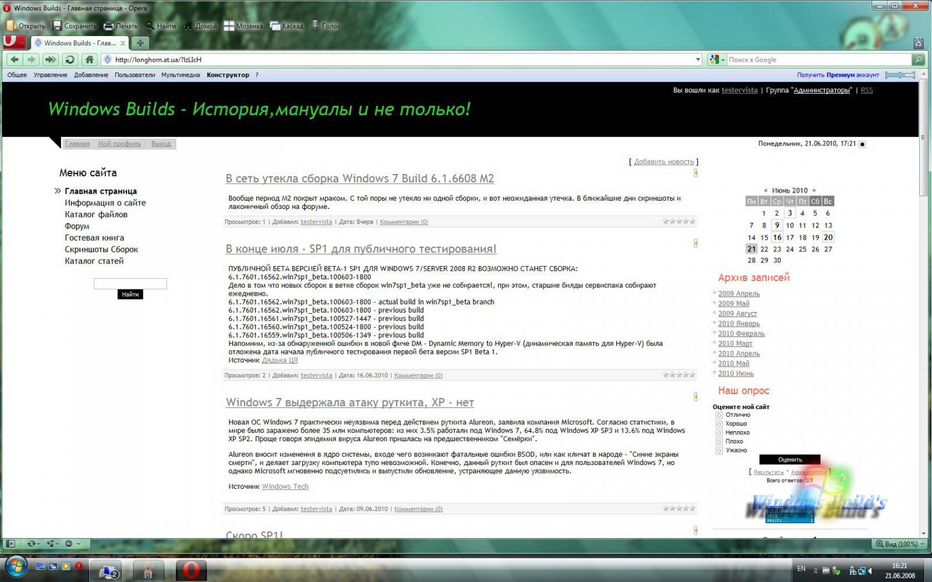Viewport: 932px width, 582px height.
Task: Open the Конструктор admin menu
Action: (228, 74)
